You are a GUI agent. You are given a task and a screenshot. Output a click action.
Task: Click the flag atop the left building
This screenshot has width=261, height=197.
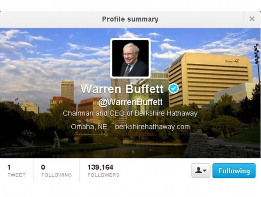pyautogui.click(x=16, y=99)
